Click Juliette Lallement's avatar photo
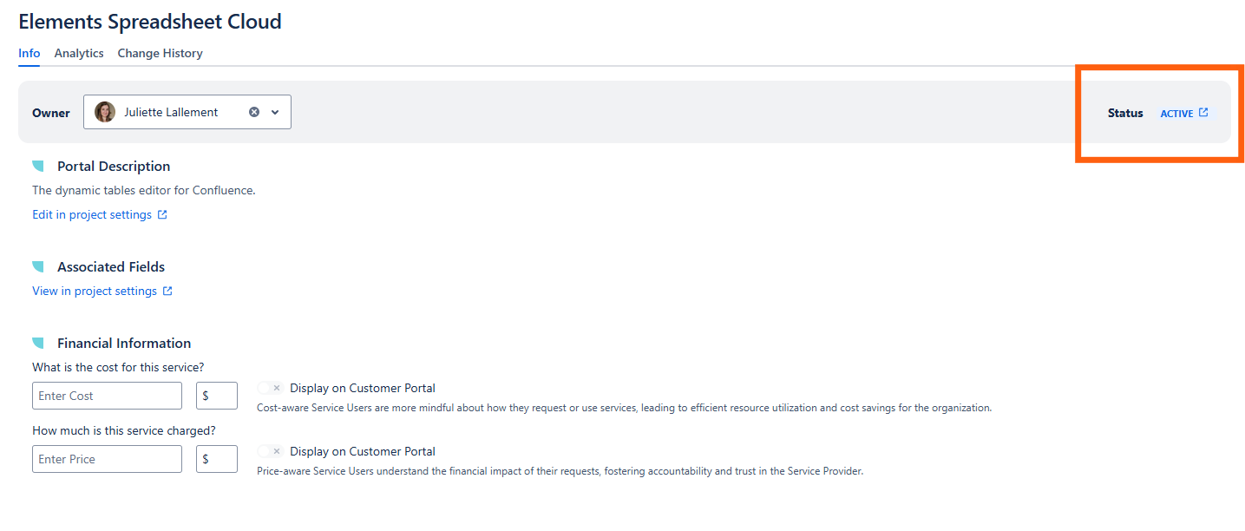 [x=105, y=112]
